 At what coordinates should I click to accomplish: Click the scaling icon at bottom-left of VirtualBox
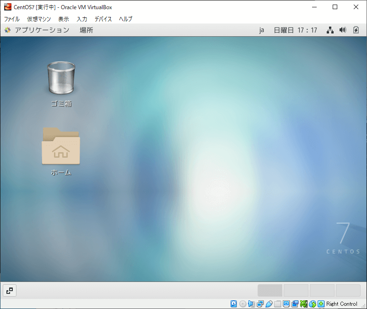tap(9, 290)
